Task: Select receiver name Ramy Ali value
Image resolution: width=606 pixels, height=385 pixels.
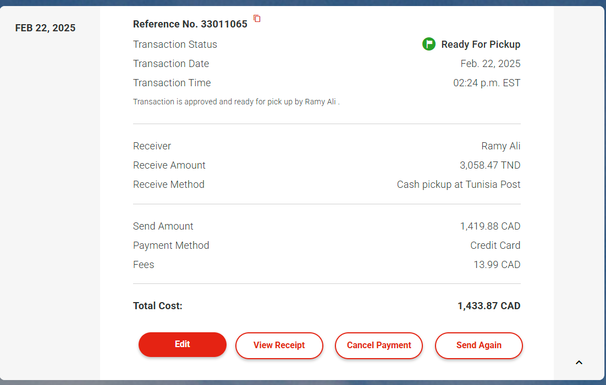Action: tap(500, 146)
